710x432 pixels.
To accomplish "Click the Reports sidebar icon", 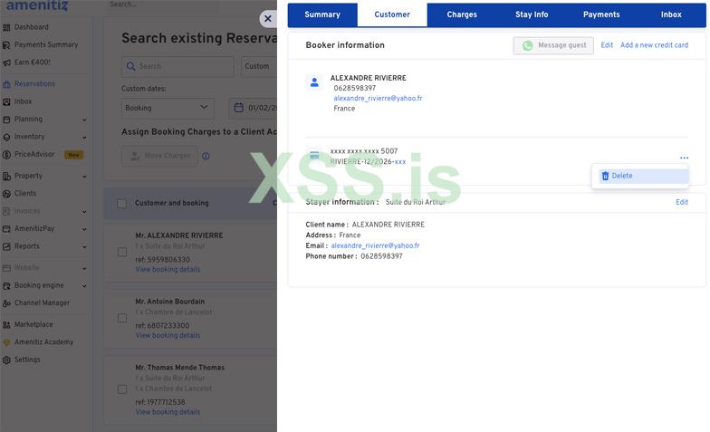I will coord(6,246).
